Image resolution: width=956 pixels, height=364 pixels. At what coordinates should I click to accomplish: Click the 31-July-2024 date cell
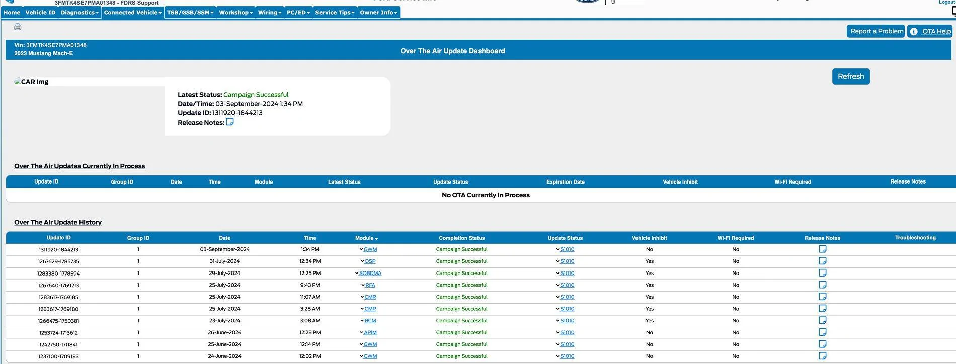pos(224,261)
